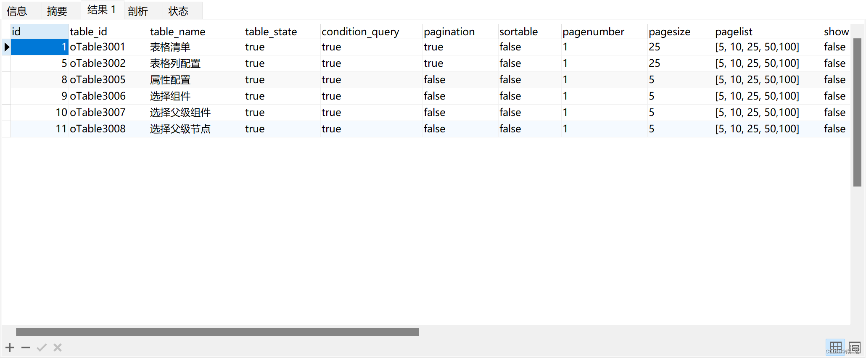Click the apply changes checkmark icon
Image resolution: width=866 pixels, height=358 pixels.
tap(42, 347)
